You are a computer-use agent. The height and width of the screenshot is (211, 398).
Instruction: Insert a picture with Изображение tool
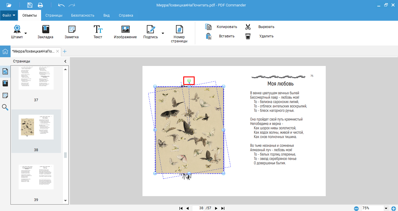(x=125, y=32)
